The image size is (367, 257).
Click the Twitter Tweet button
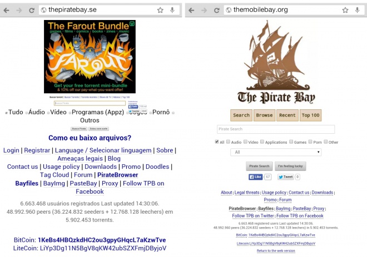tap(286, 177)
